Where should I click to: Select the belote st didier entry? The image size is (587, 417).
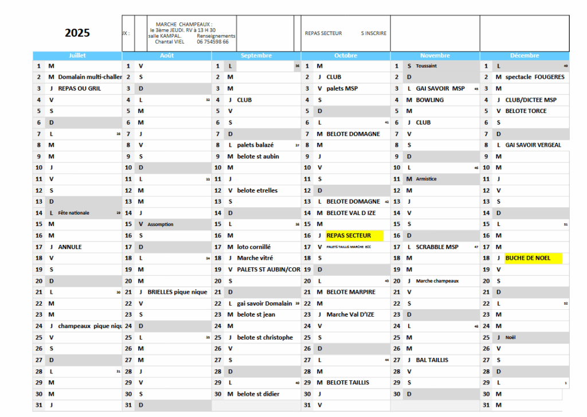[x=259, y=394]
